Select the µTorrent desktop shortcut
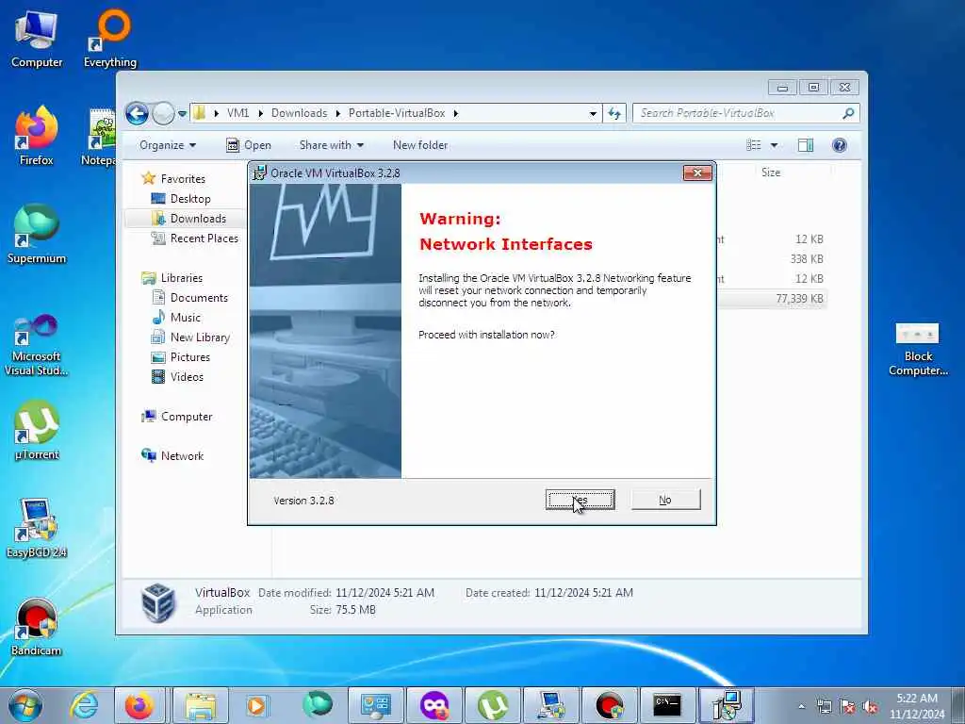The width and height of the screenshot is (965, 724). pyautogui.click(x=37, y=431)
